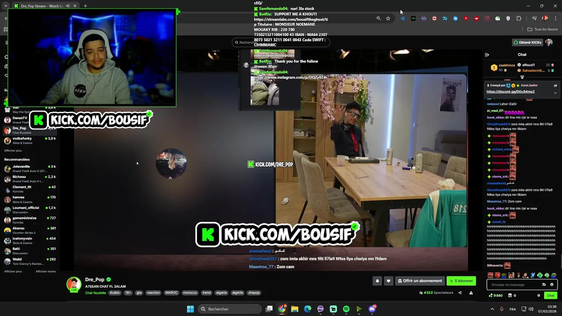The image size is (562, 316).
Task: Open Chrome media control icon
Action: [x=534, y=18]
